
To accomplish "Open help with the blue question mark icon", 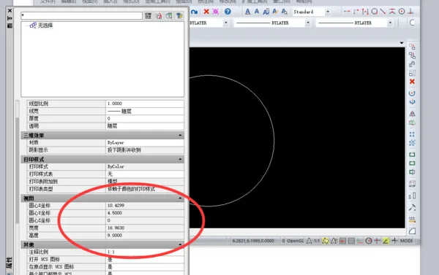I will pyautogui.click(x=228, y=12).
